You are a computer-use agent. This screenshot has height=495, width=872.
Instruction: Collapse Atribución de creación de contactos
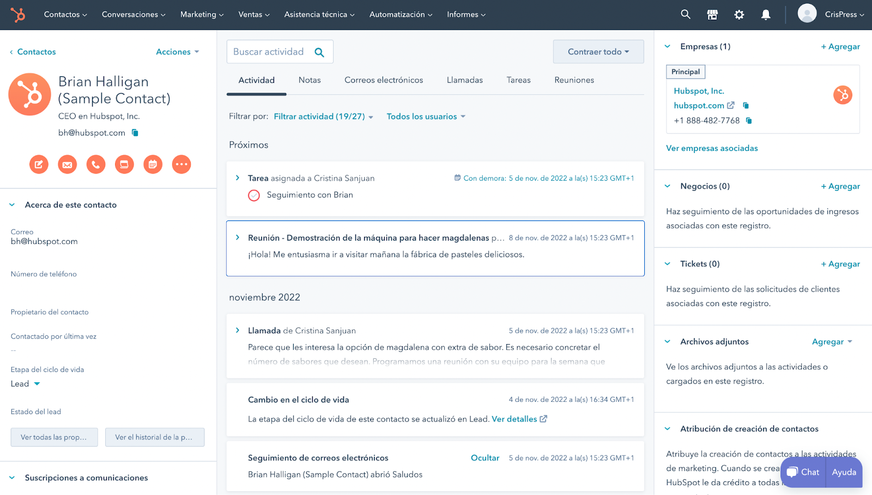click(x=668, y=429)
